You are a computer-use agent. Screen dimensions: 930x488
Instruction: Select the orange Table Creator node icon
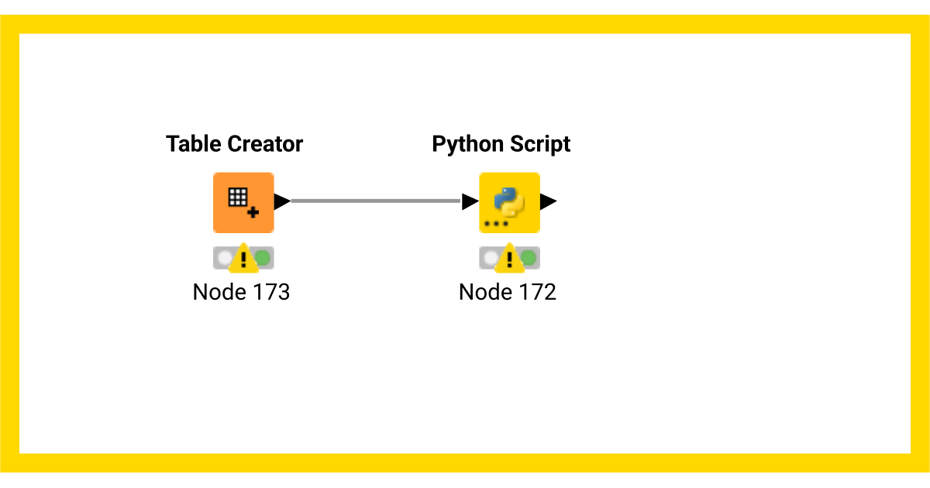[x=243, y=202]
